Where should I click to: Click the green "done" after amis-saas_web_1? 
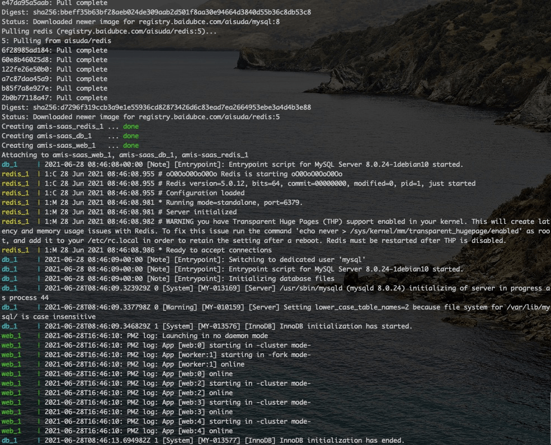131,146
